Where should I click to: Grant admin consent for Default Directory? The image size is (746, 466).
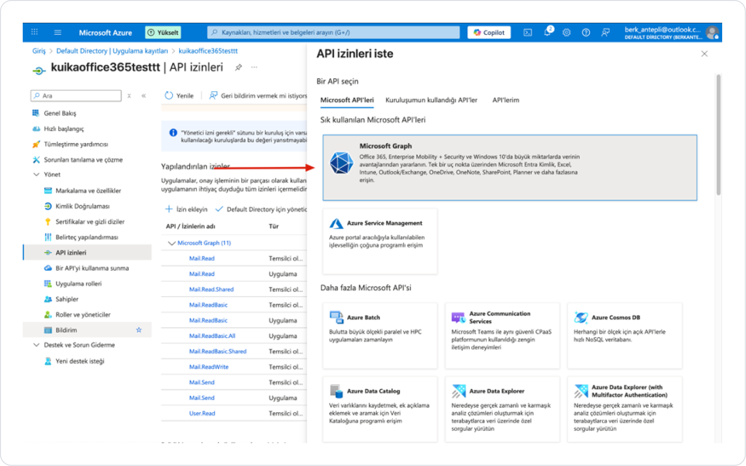click(x=261, y=209)
